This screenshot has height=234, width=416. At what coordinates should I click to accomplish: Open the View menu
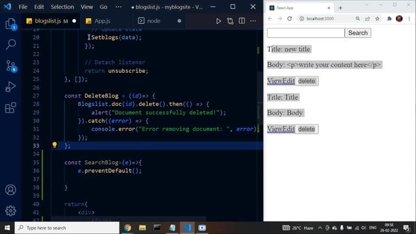pyautogui.click(x=86, y=7)
